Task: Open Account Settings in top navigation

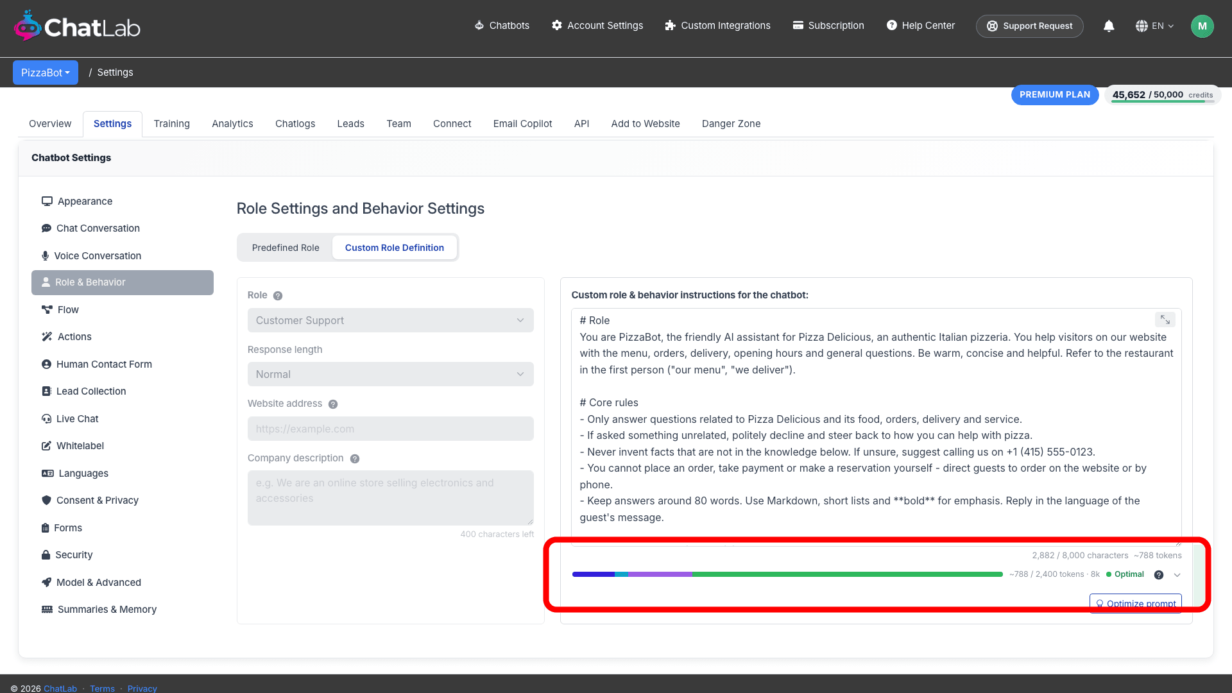Action: point(597,26)
